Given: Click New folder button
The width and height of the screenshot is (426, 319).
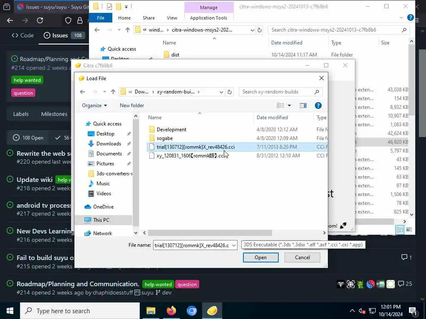Looking at the screenshot, I should click(132, 106).
